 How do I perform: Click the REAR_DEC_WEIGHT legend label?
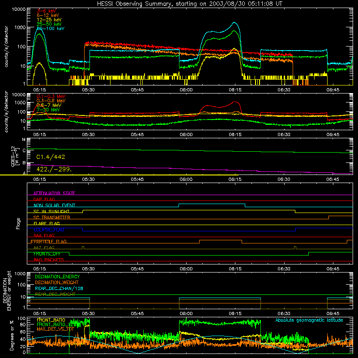(55, 294)
